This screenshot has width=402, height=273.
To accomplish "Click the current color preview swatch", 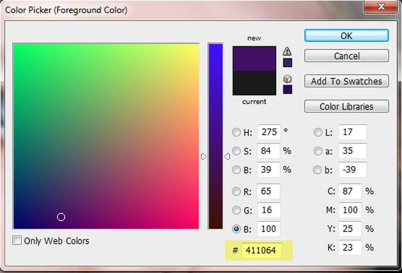I will click(x=254, y=83).
